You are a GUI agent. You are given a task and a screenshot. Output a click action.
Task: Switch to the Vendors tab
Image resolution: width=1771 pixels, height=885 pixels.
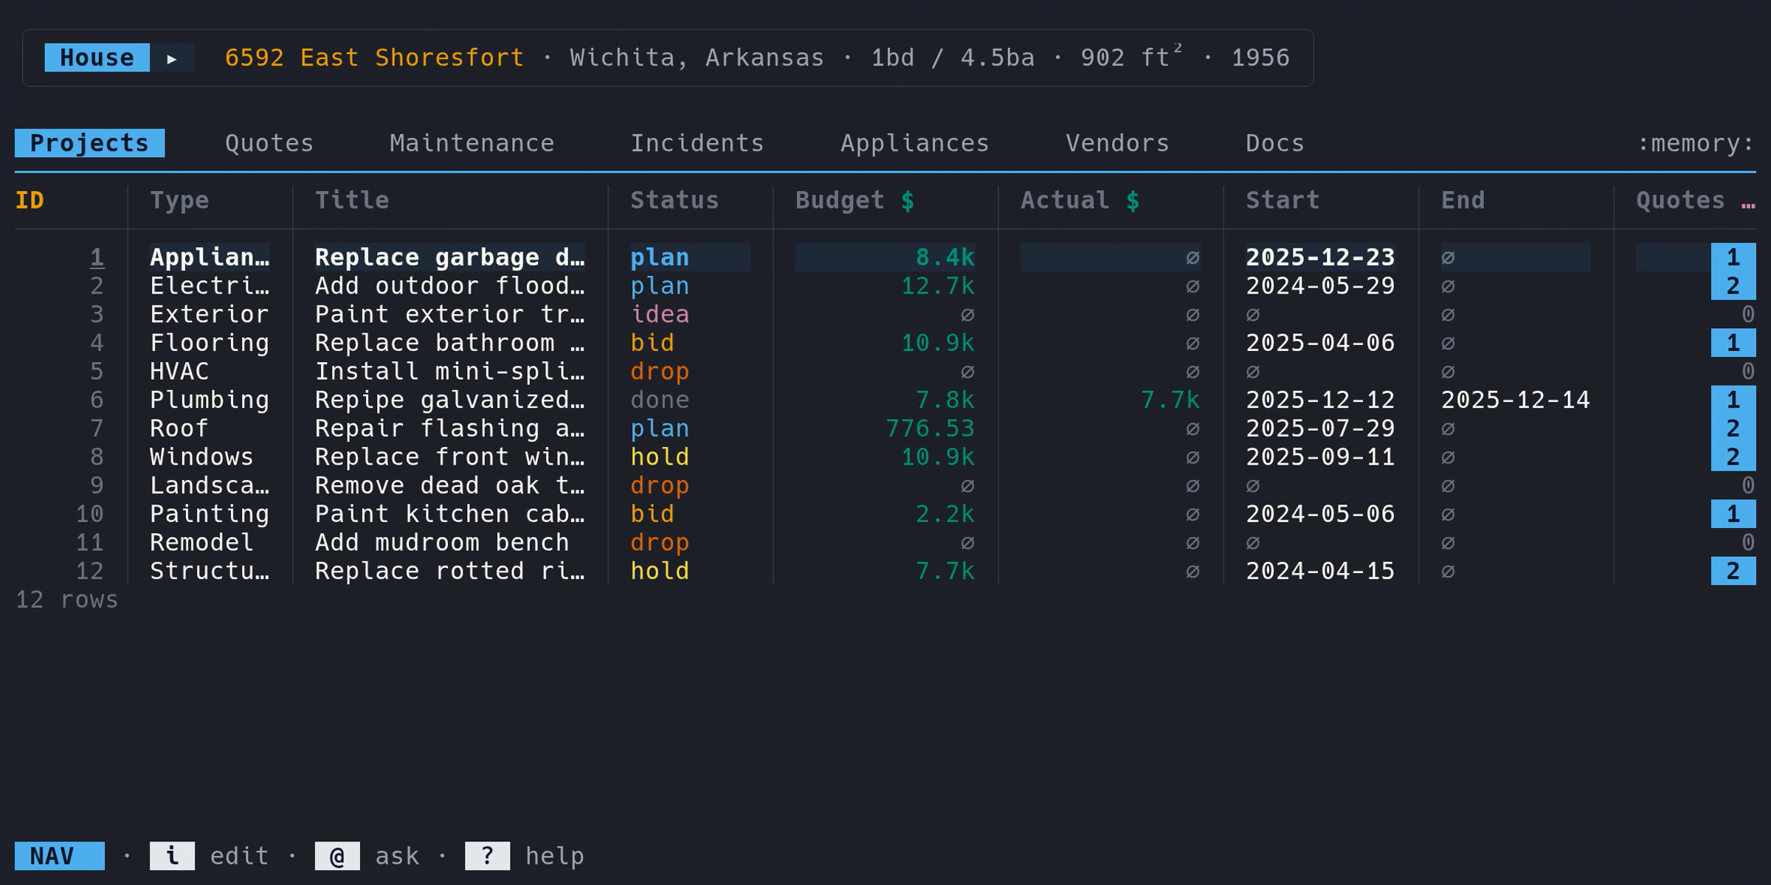[1116, 142]
